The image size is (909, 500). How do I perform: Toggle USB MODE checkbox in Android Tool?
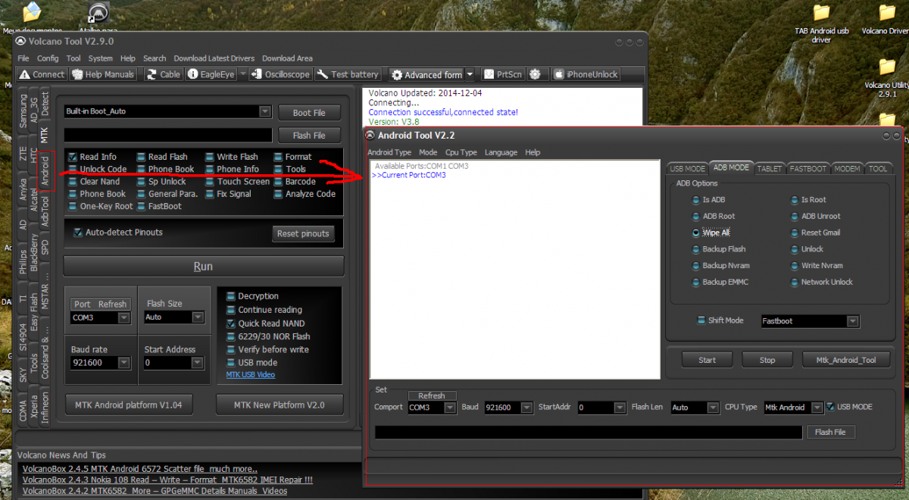coord(830,407)
